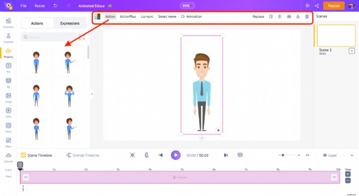This screenshot has width=359, height=196.
Task: Play the scene with the purple play button
Action: (x=175, y=155)
